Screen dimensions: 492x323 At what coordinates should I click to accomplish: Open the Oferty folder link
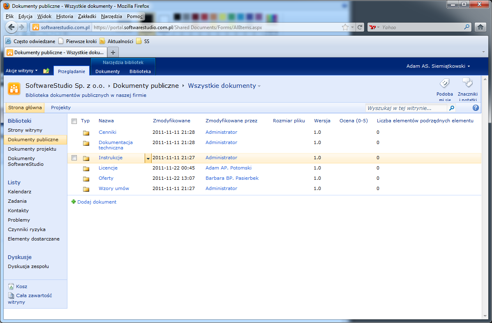point(106,178)
